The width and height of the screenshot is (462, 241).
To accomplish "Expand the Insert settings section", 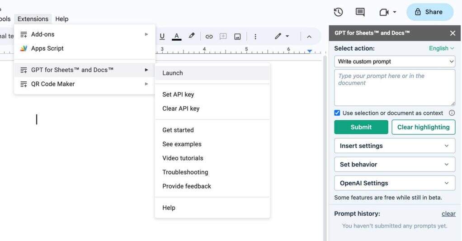I will pos(395,146).
